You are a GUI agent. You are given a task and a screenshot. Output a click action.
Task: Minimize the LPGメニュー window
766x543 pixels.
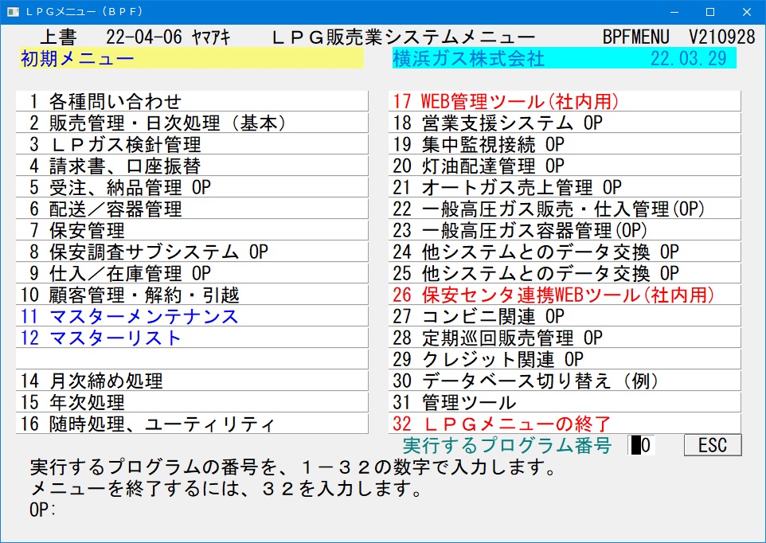tap(674, 12)
